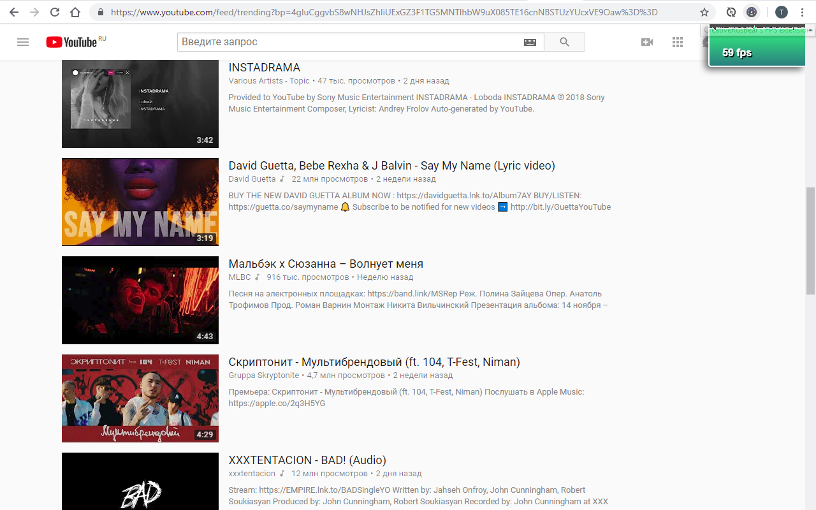The image size is (816, 510).
Task: Open Chrome's three-dot menu
Action: (x=802, y=12)
